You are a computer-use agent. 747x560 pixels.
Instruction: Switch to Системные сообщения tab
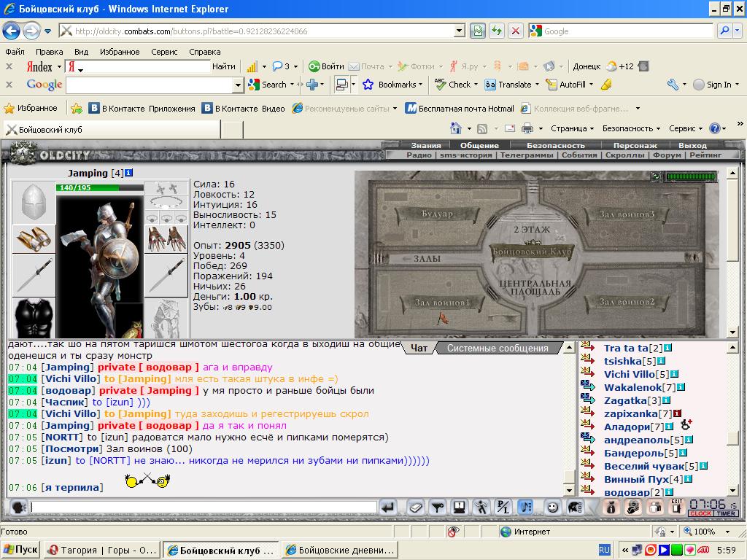click(498, 348)
